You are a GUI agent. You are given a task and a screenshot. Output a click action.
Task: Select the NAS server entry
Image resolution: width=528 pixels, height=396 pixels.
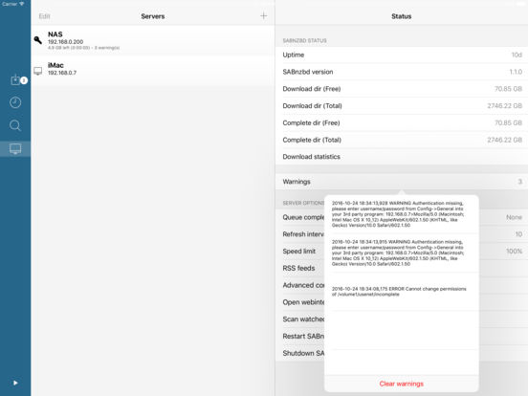point(153,41)
